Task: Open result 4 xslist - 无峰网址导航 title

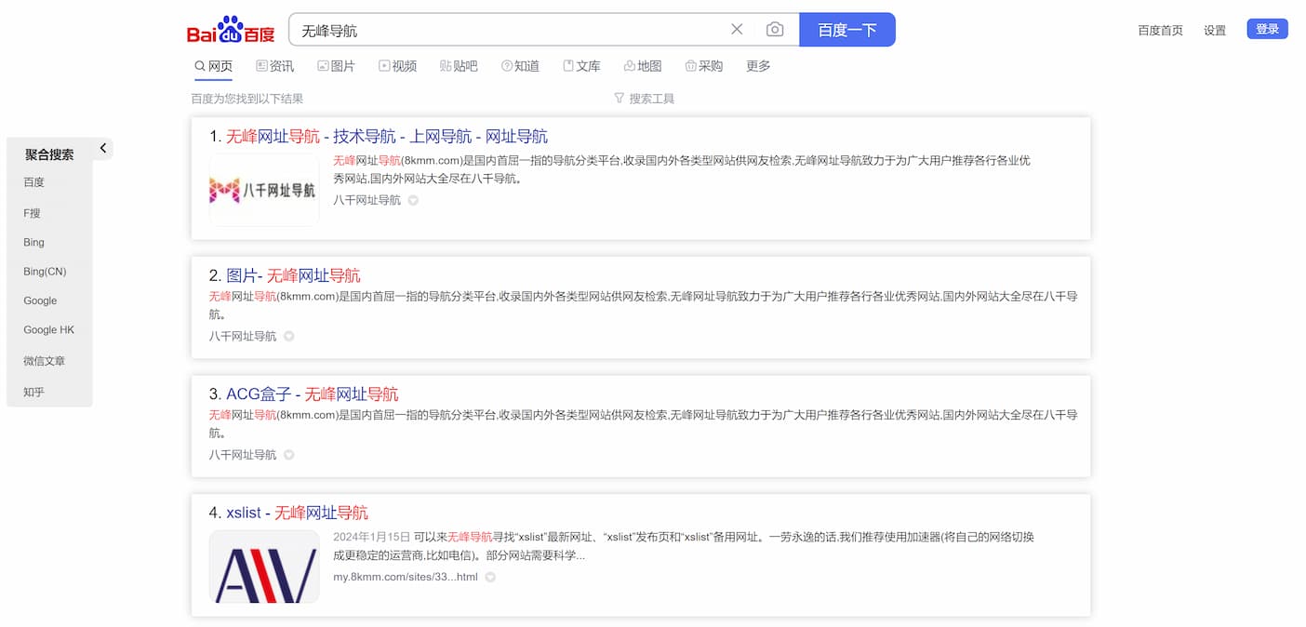Action: click(x=297, y=513)
